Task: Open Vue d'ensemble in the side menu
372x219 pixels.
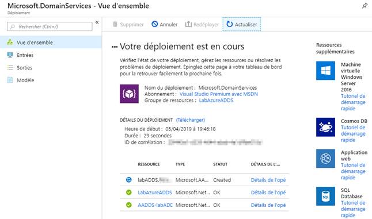Action: click(51, 43)
